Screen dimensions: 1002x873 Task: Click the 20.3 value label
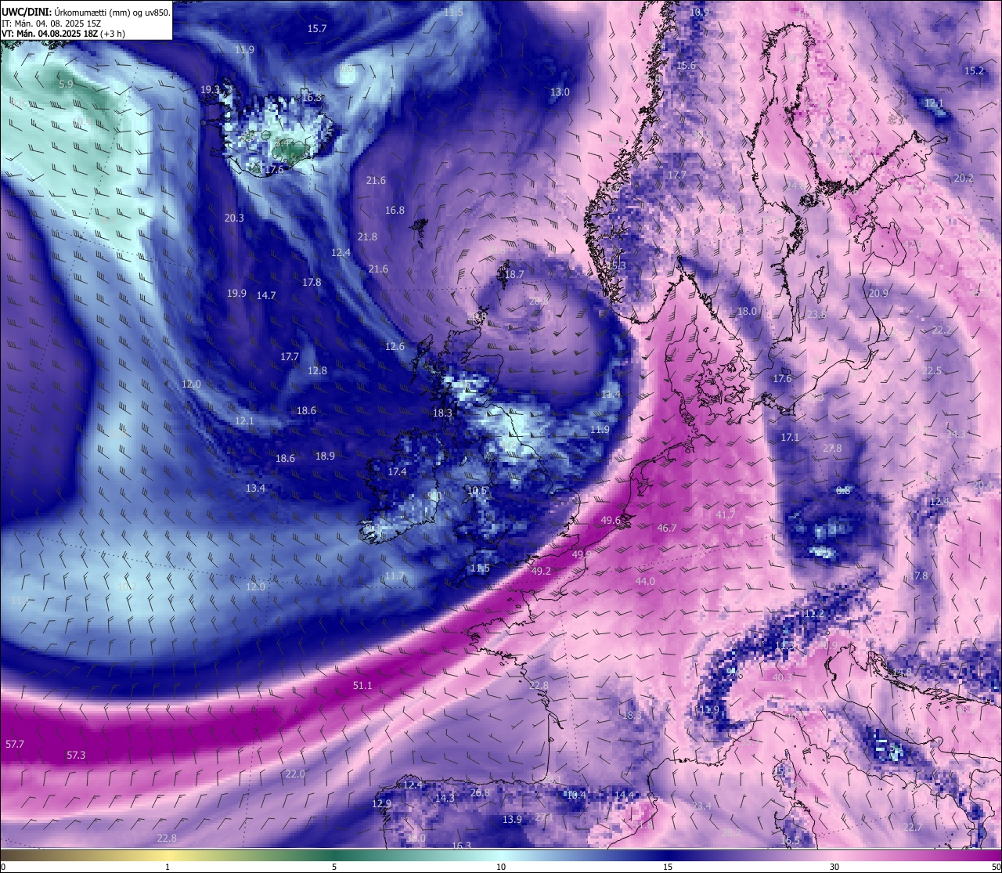tap(234, 218)
